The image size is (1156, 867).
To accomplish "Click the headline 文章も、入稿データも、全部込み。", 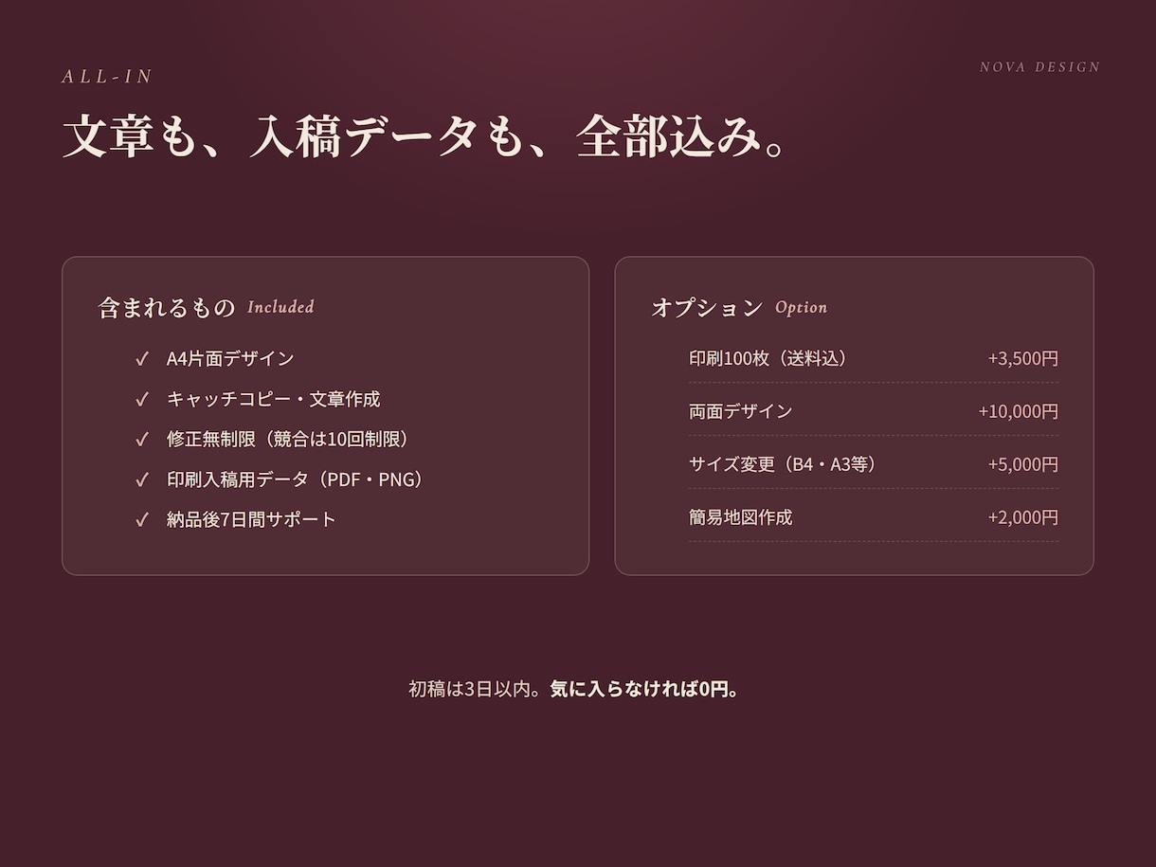I will point(425,136).
